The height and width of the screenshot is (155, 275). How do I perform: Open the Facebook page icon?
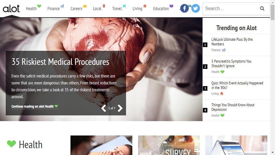click(x=184, y=8)
